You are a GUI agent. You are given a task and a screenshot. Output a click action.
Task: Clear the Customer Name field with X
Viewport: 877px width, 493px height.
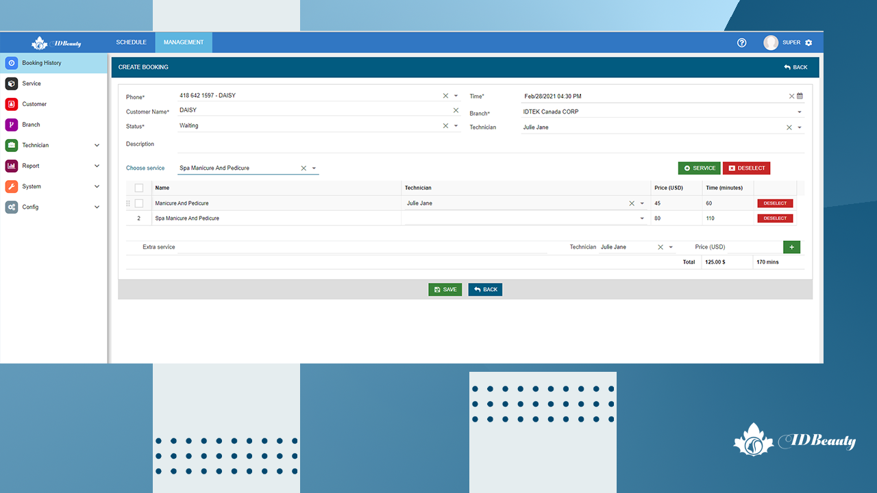[x=456, y=110]
